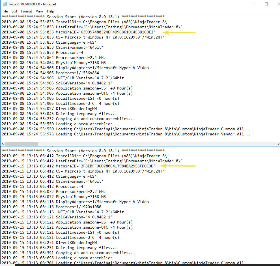Click the 15:24:55 Deleting temporary files line
This screenshot has height=266, width=280.
pos(59,114)
